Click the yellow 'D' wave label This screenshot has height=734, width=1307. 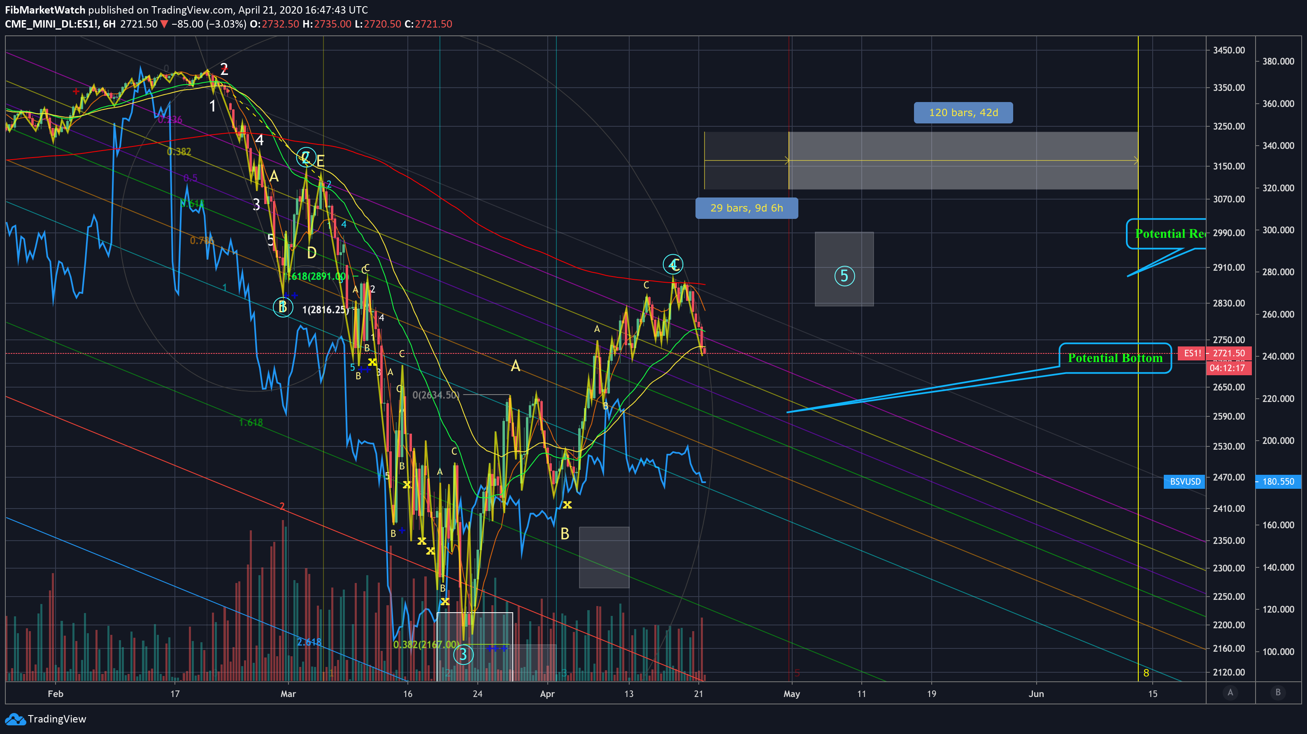(x=312, y=253)
